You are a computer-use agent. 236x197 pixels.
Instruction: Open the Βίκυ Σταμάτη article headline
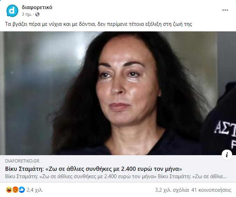click(94, 169)
